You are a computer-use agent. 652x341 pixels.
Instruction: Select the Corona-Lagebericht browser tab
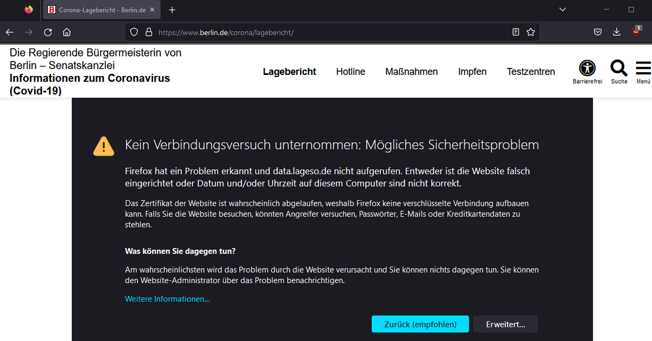(x=102, y=10)
